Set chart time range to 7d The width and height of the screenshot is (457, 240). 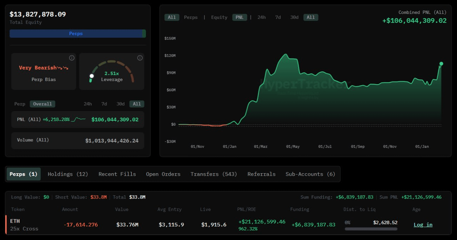tap(278, 17)
